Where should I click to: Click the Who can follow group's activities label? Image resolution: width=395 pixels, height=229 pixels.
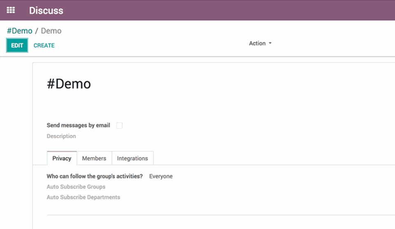click(95, 176)
